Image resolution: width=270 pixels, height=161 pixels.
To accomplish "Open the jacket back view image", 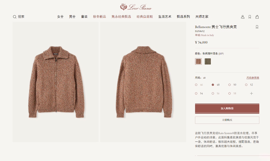I will (x=143, y=82).
